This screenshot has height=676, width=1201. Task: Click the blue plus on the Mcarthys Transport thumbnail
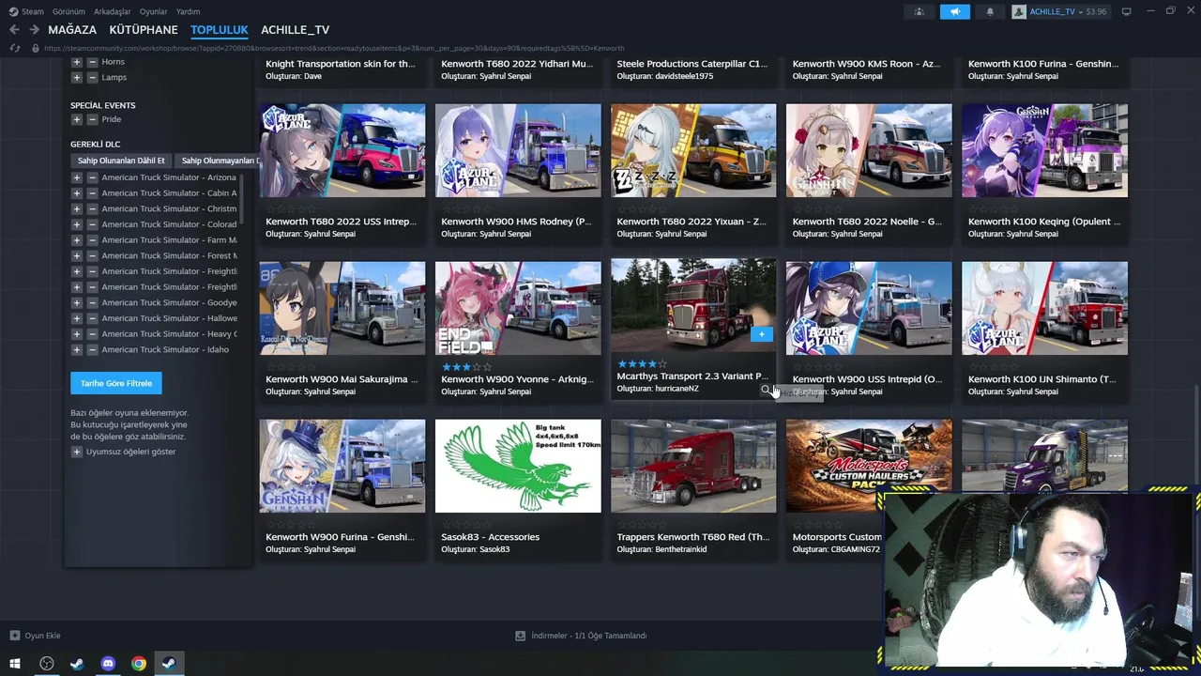762,334
